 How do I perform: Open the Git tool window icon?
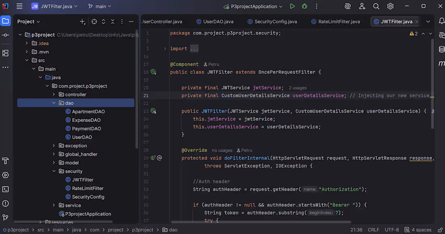pos(5,217)
